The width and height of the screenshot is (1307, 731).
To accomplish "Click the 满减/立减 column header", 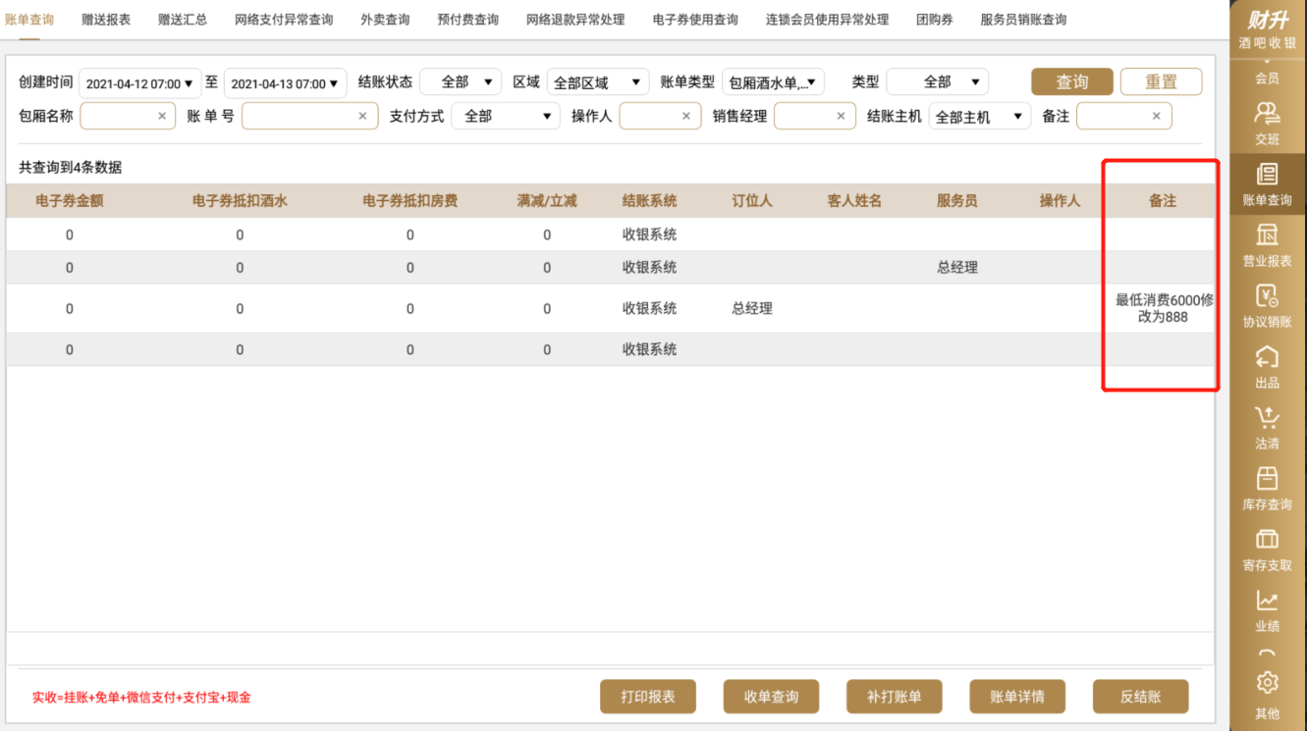I will 547,200.
